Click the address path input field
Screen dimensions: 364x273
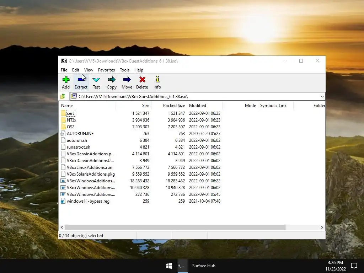click(195, 97)
